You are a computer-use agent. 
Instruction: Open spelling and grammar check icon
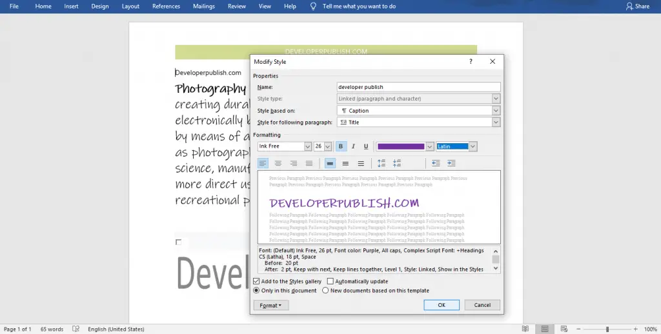76,329
